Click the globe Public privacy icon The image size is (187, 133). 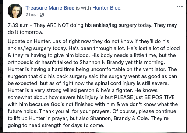click(x=42, y=15)
